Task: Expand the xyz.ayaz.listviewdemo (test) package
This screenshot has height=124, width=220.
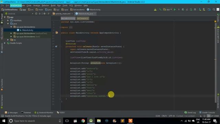Action: [x=11, y=37]
